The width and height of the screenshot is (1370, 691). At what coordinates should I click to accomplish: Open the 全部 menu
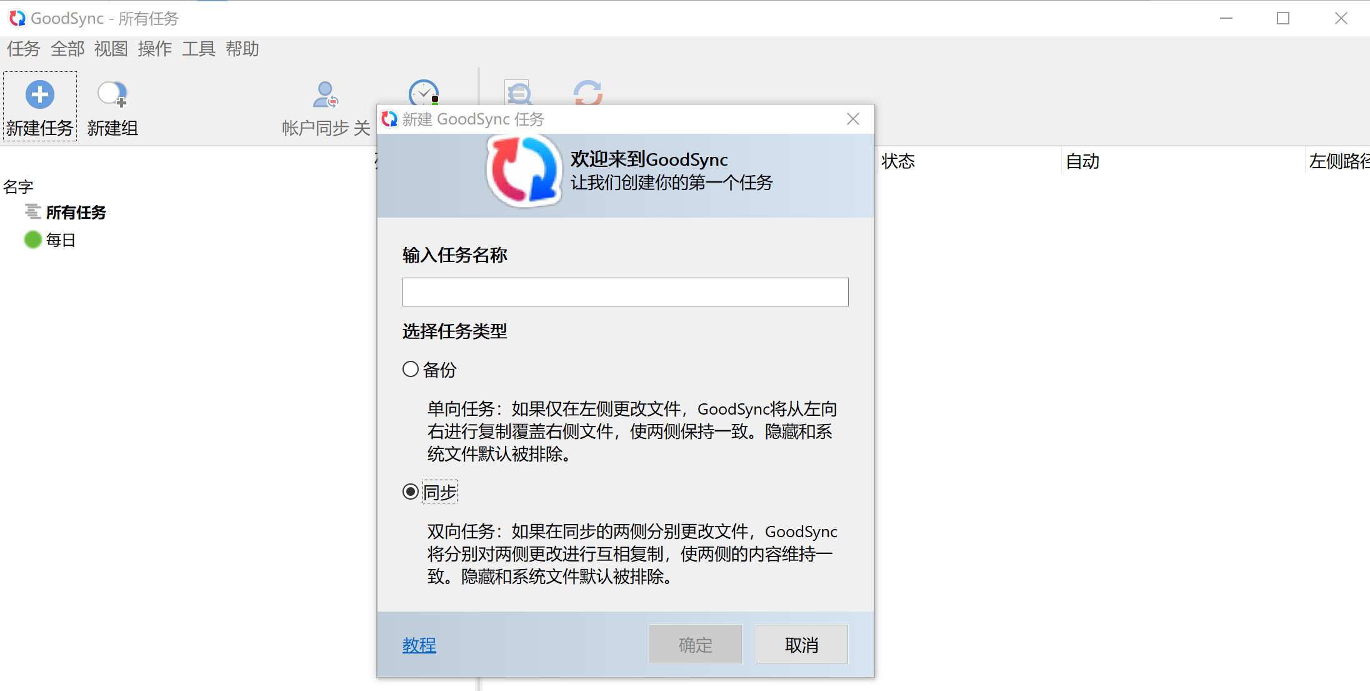pyautogui.click(x=67, y=49)
